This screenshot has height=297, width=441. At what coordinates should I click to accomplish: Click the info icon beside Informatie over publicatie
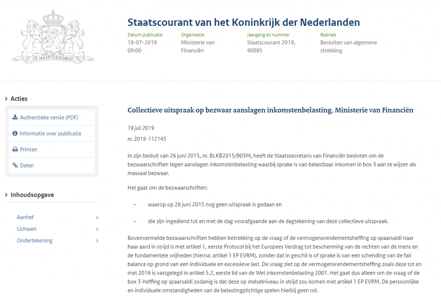(15, 133)
